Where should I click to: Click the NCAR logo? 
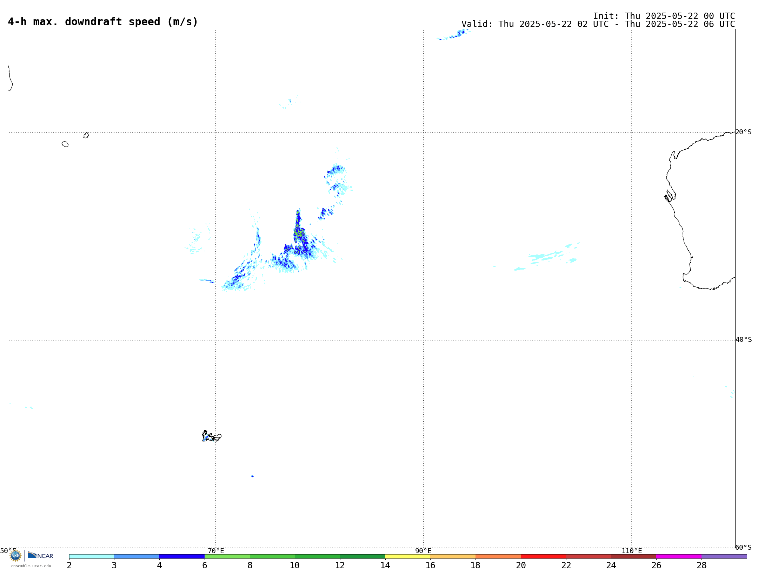coord(40,555)
